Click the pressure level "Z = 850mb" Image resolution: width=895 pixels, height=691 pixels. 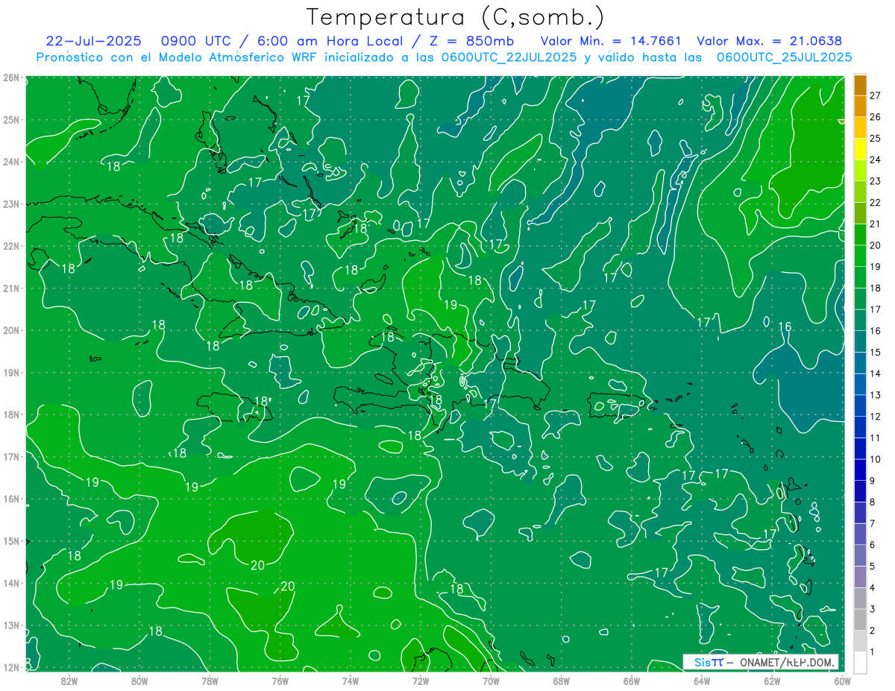[471, 41]
